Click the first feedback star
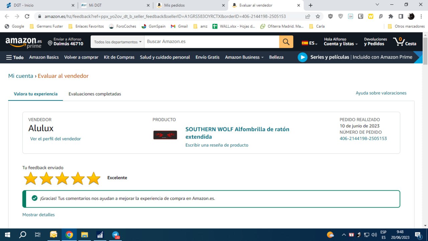 pyautogui.click(x=30, y=178)
